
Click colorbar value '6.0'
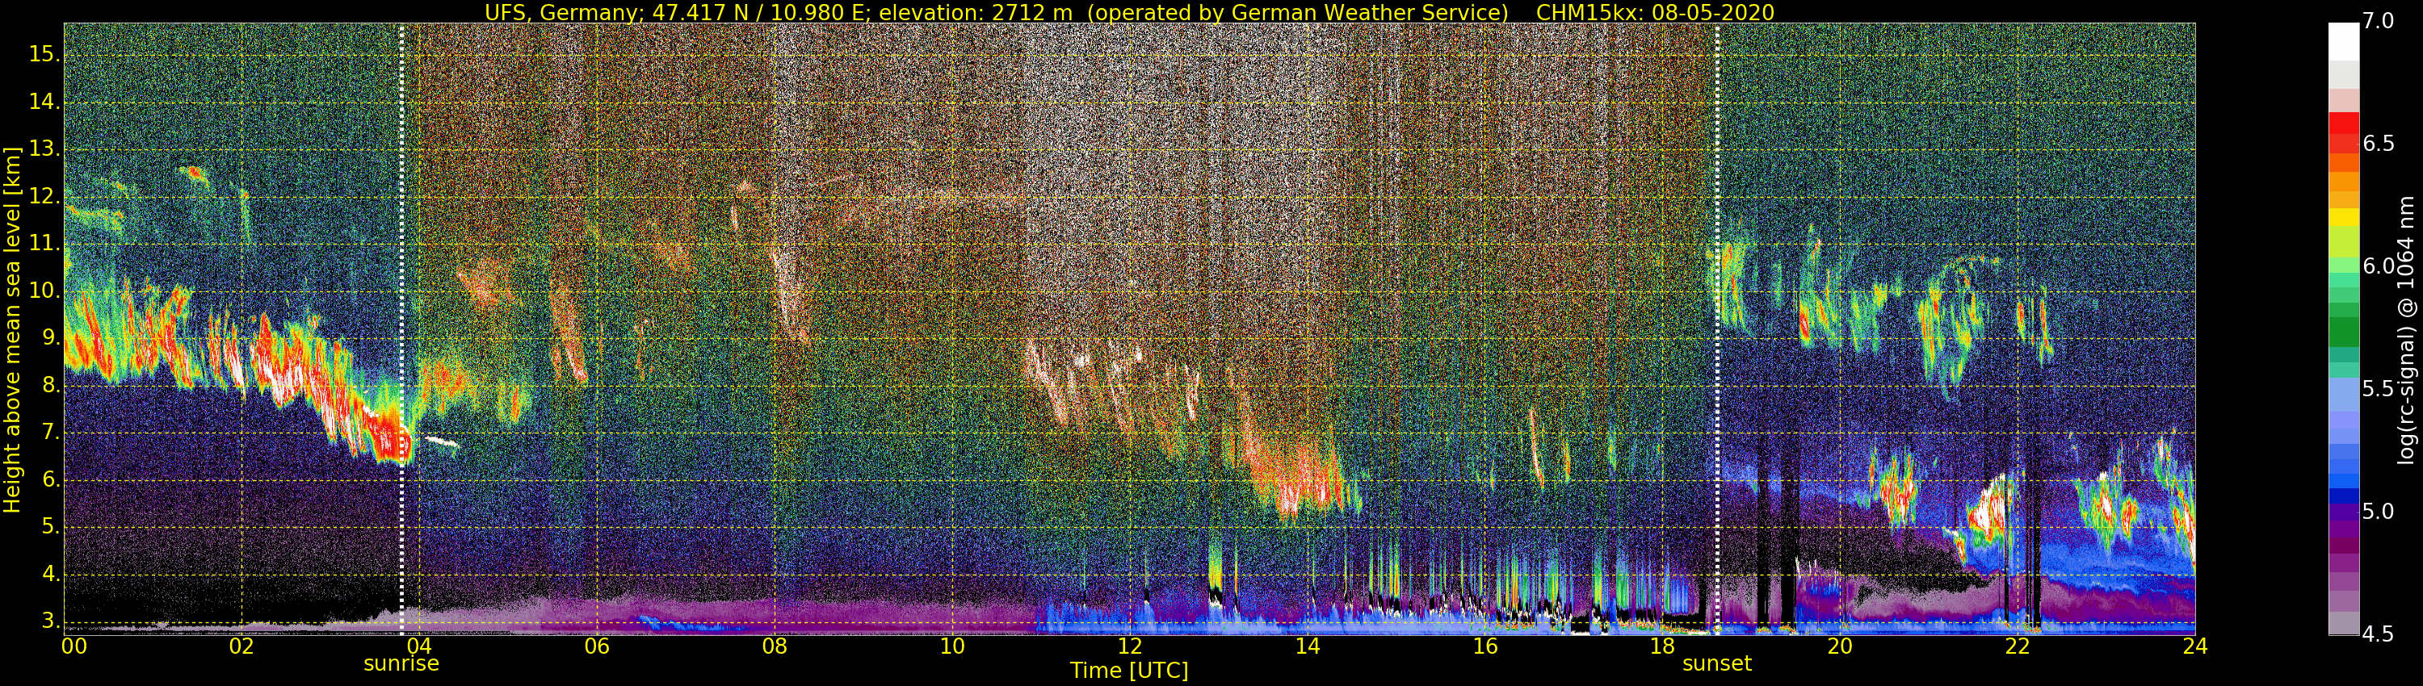[2379, 267]
